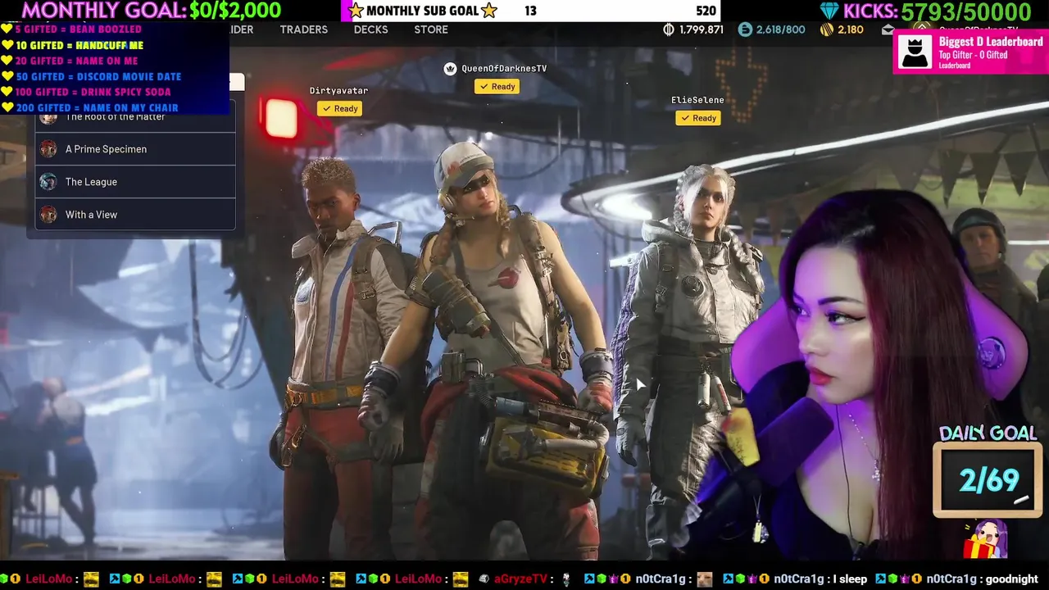Screen dimensions: 1049x590
Task: Click the MONTHLY GOAL $0/$2,000 text
Action: 151,11
